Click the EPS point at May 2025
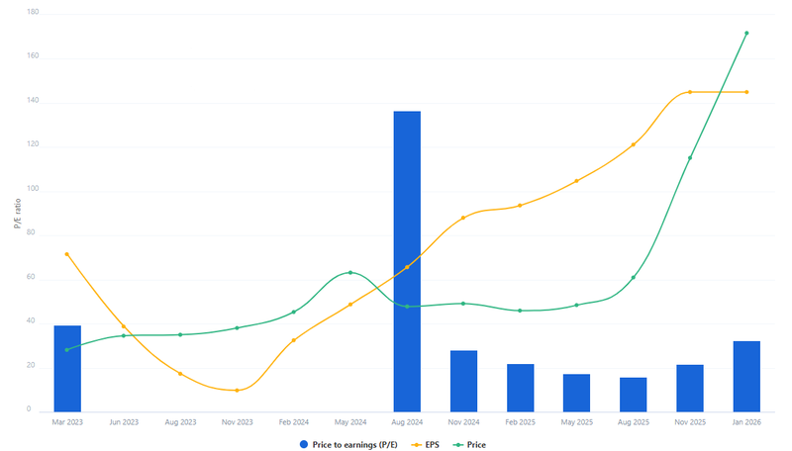Image resolution: width=792 pixels, height=451 pixels. pyautogui.click(x=576, y=181)
